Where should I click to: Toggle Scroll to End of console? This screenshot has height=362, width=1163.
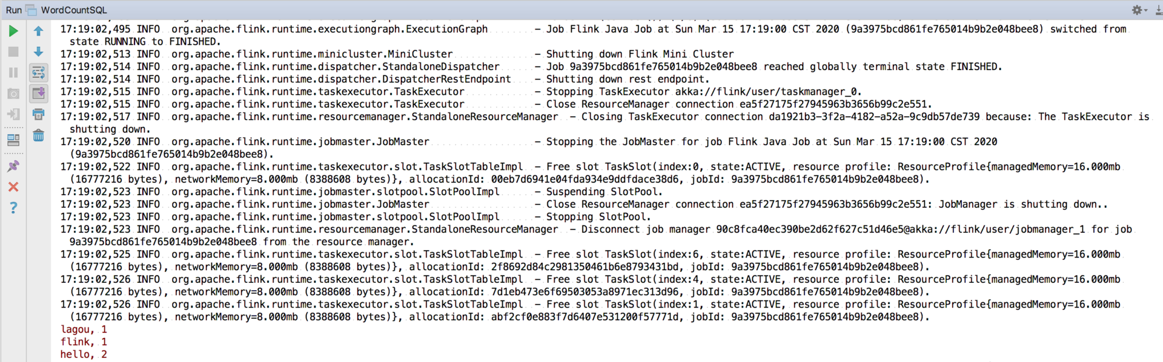(38, 94)
